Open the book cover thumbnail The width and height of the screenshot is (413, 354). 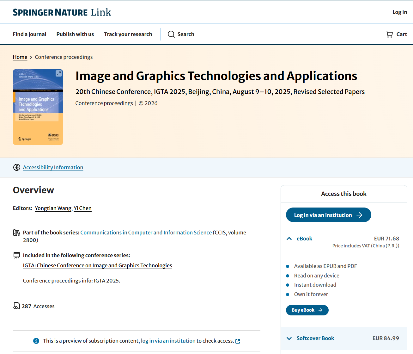coord(38,107)
